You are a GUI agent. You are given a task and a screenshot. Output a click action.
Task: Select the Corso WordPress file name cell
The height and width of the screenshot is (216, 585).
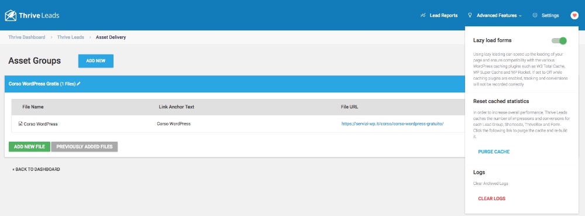(41, 124)
